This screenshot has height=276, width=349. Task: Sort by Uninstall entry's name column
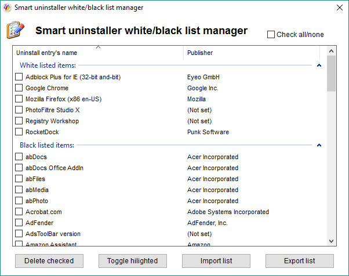coord(98,53)
